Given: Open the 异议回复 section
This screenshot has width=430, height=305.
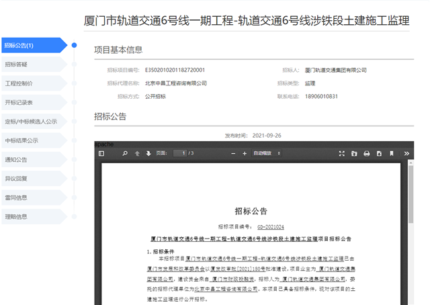Looking at the screenshot, I should pyautogui.click(x=32, y=179).
